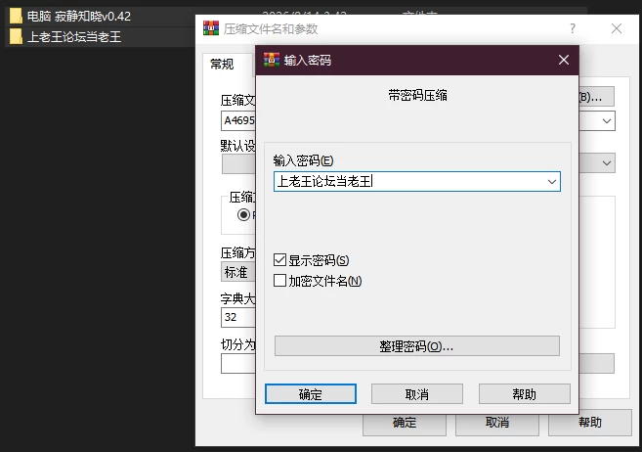642x452 pixels.
Task: Click the question mark help icon
Action: [573, 28]
